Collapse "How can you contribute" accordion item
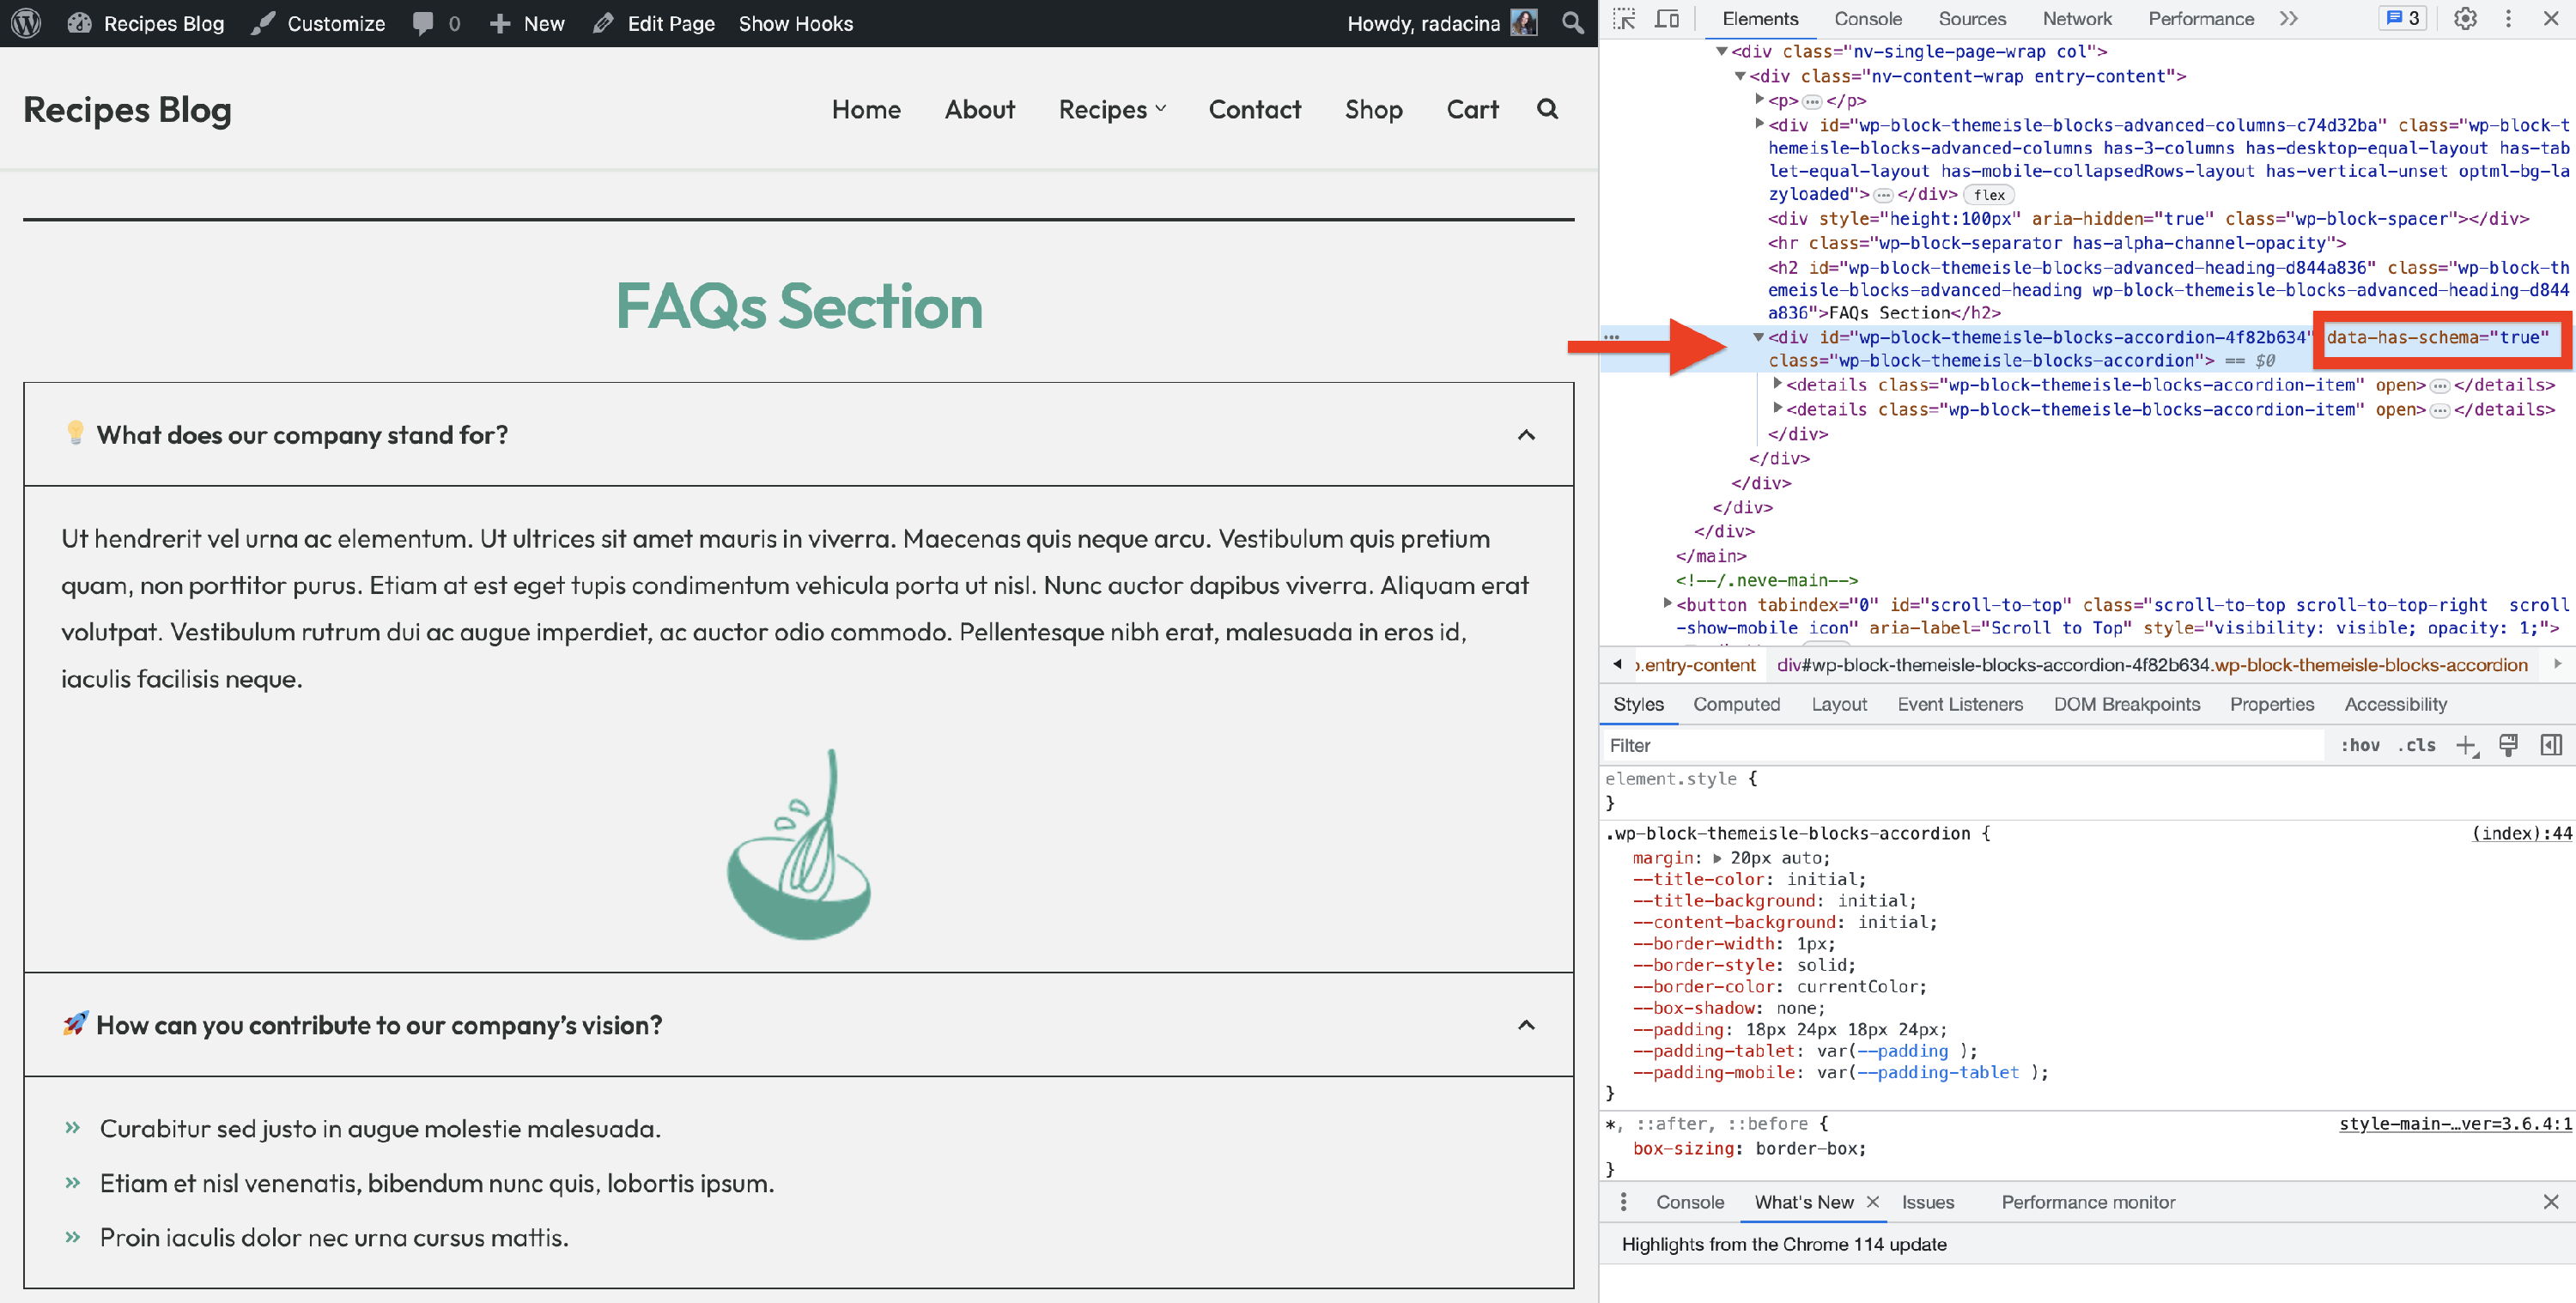The width and height of the screenshot is (2576, 1303). [1526, 1025]
